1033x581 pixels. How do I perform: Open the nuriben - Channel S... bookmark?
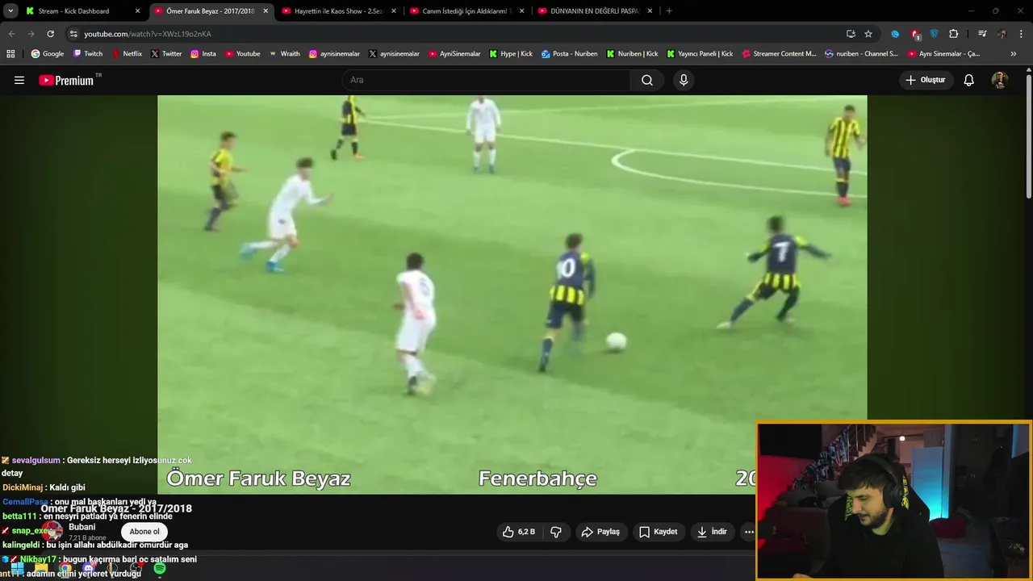[x=861, y=54]
